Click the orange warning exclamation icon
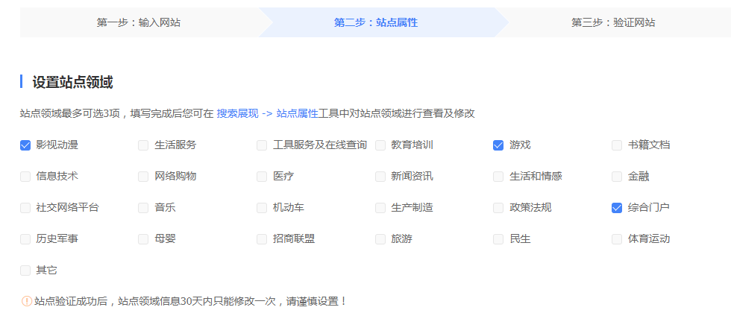This screenshot has height=313, width=731. tap(27, 301)
